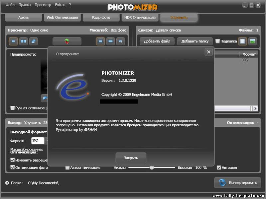Click the C:\My Documents\ folder path
The width and height of the screenshot is (266, 199).
coord(43,183)
